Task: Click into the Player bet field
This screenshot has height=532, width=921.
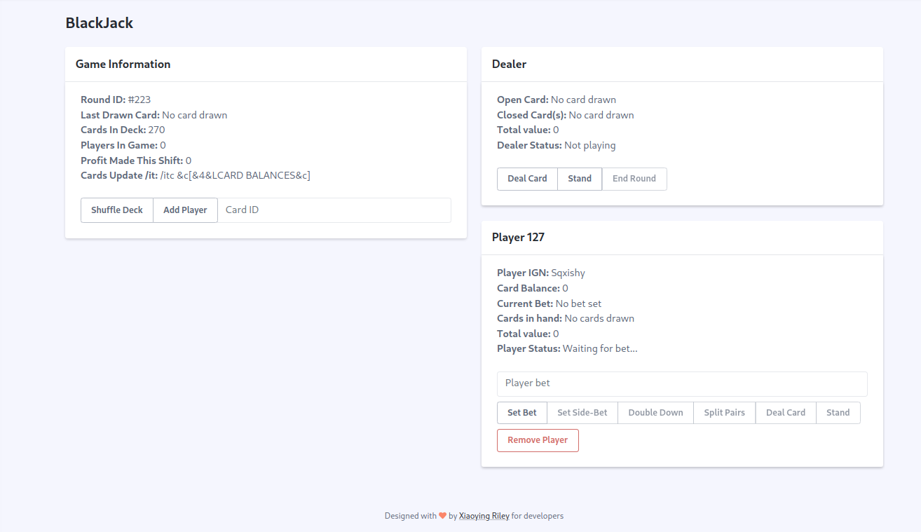Action: pyautogui.click(x=681, y=383)
